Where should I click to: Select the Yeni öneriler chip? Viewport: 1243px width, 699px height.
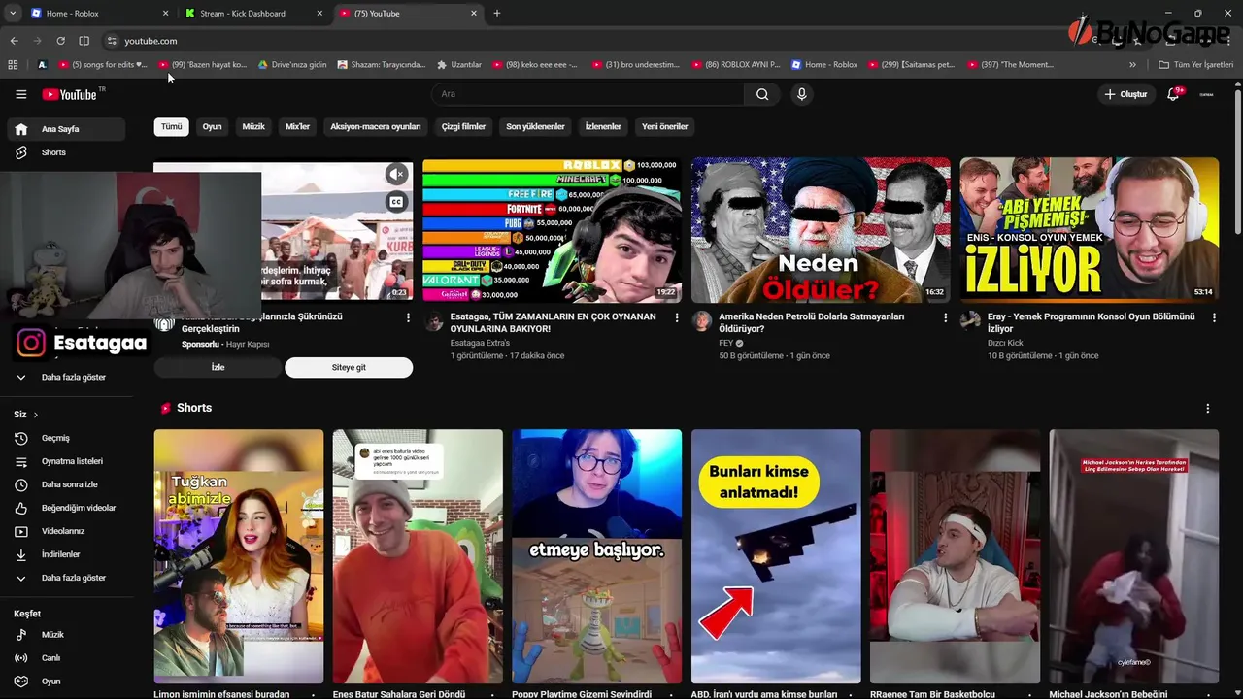pos(665,126)
